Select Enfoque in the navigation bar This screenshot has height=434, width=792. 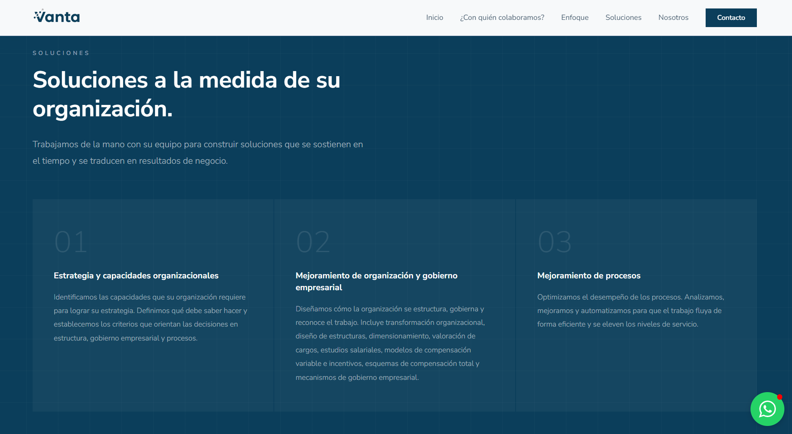point(574,18)
